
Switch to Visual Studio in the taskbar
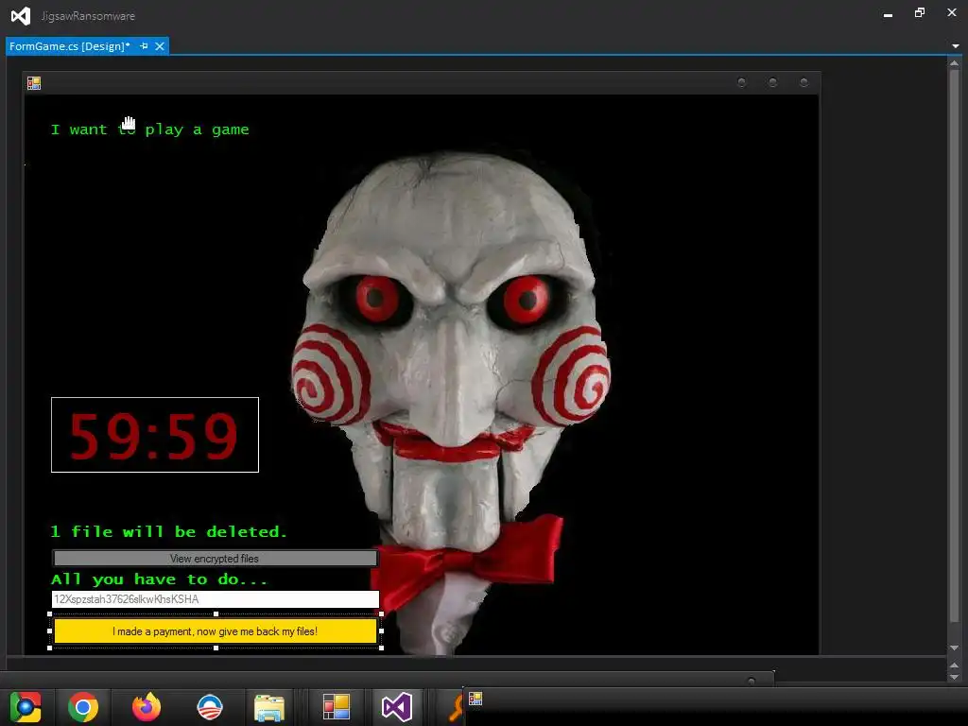[397, 707]
